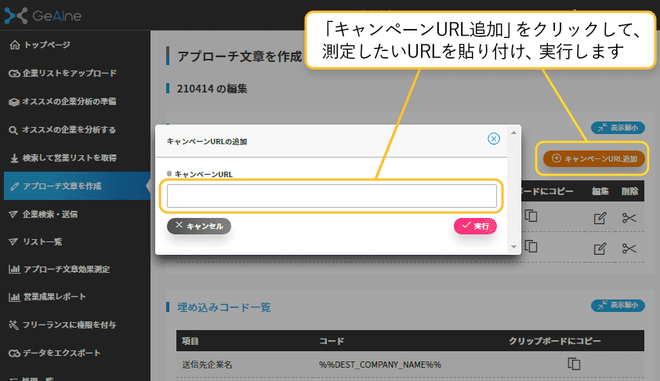This screenshot has width=660, height=381.
Task: Click the GeAIne logo
Action: point(43,16)
